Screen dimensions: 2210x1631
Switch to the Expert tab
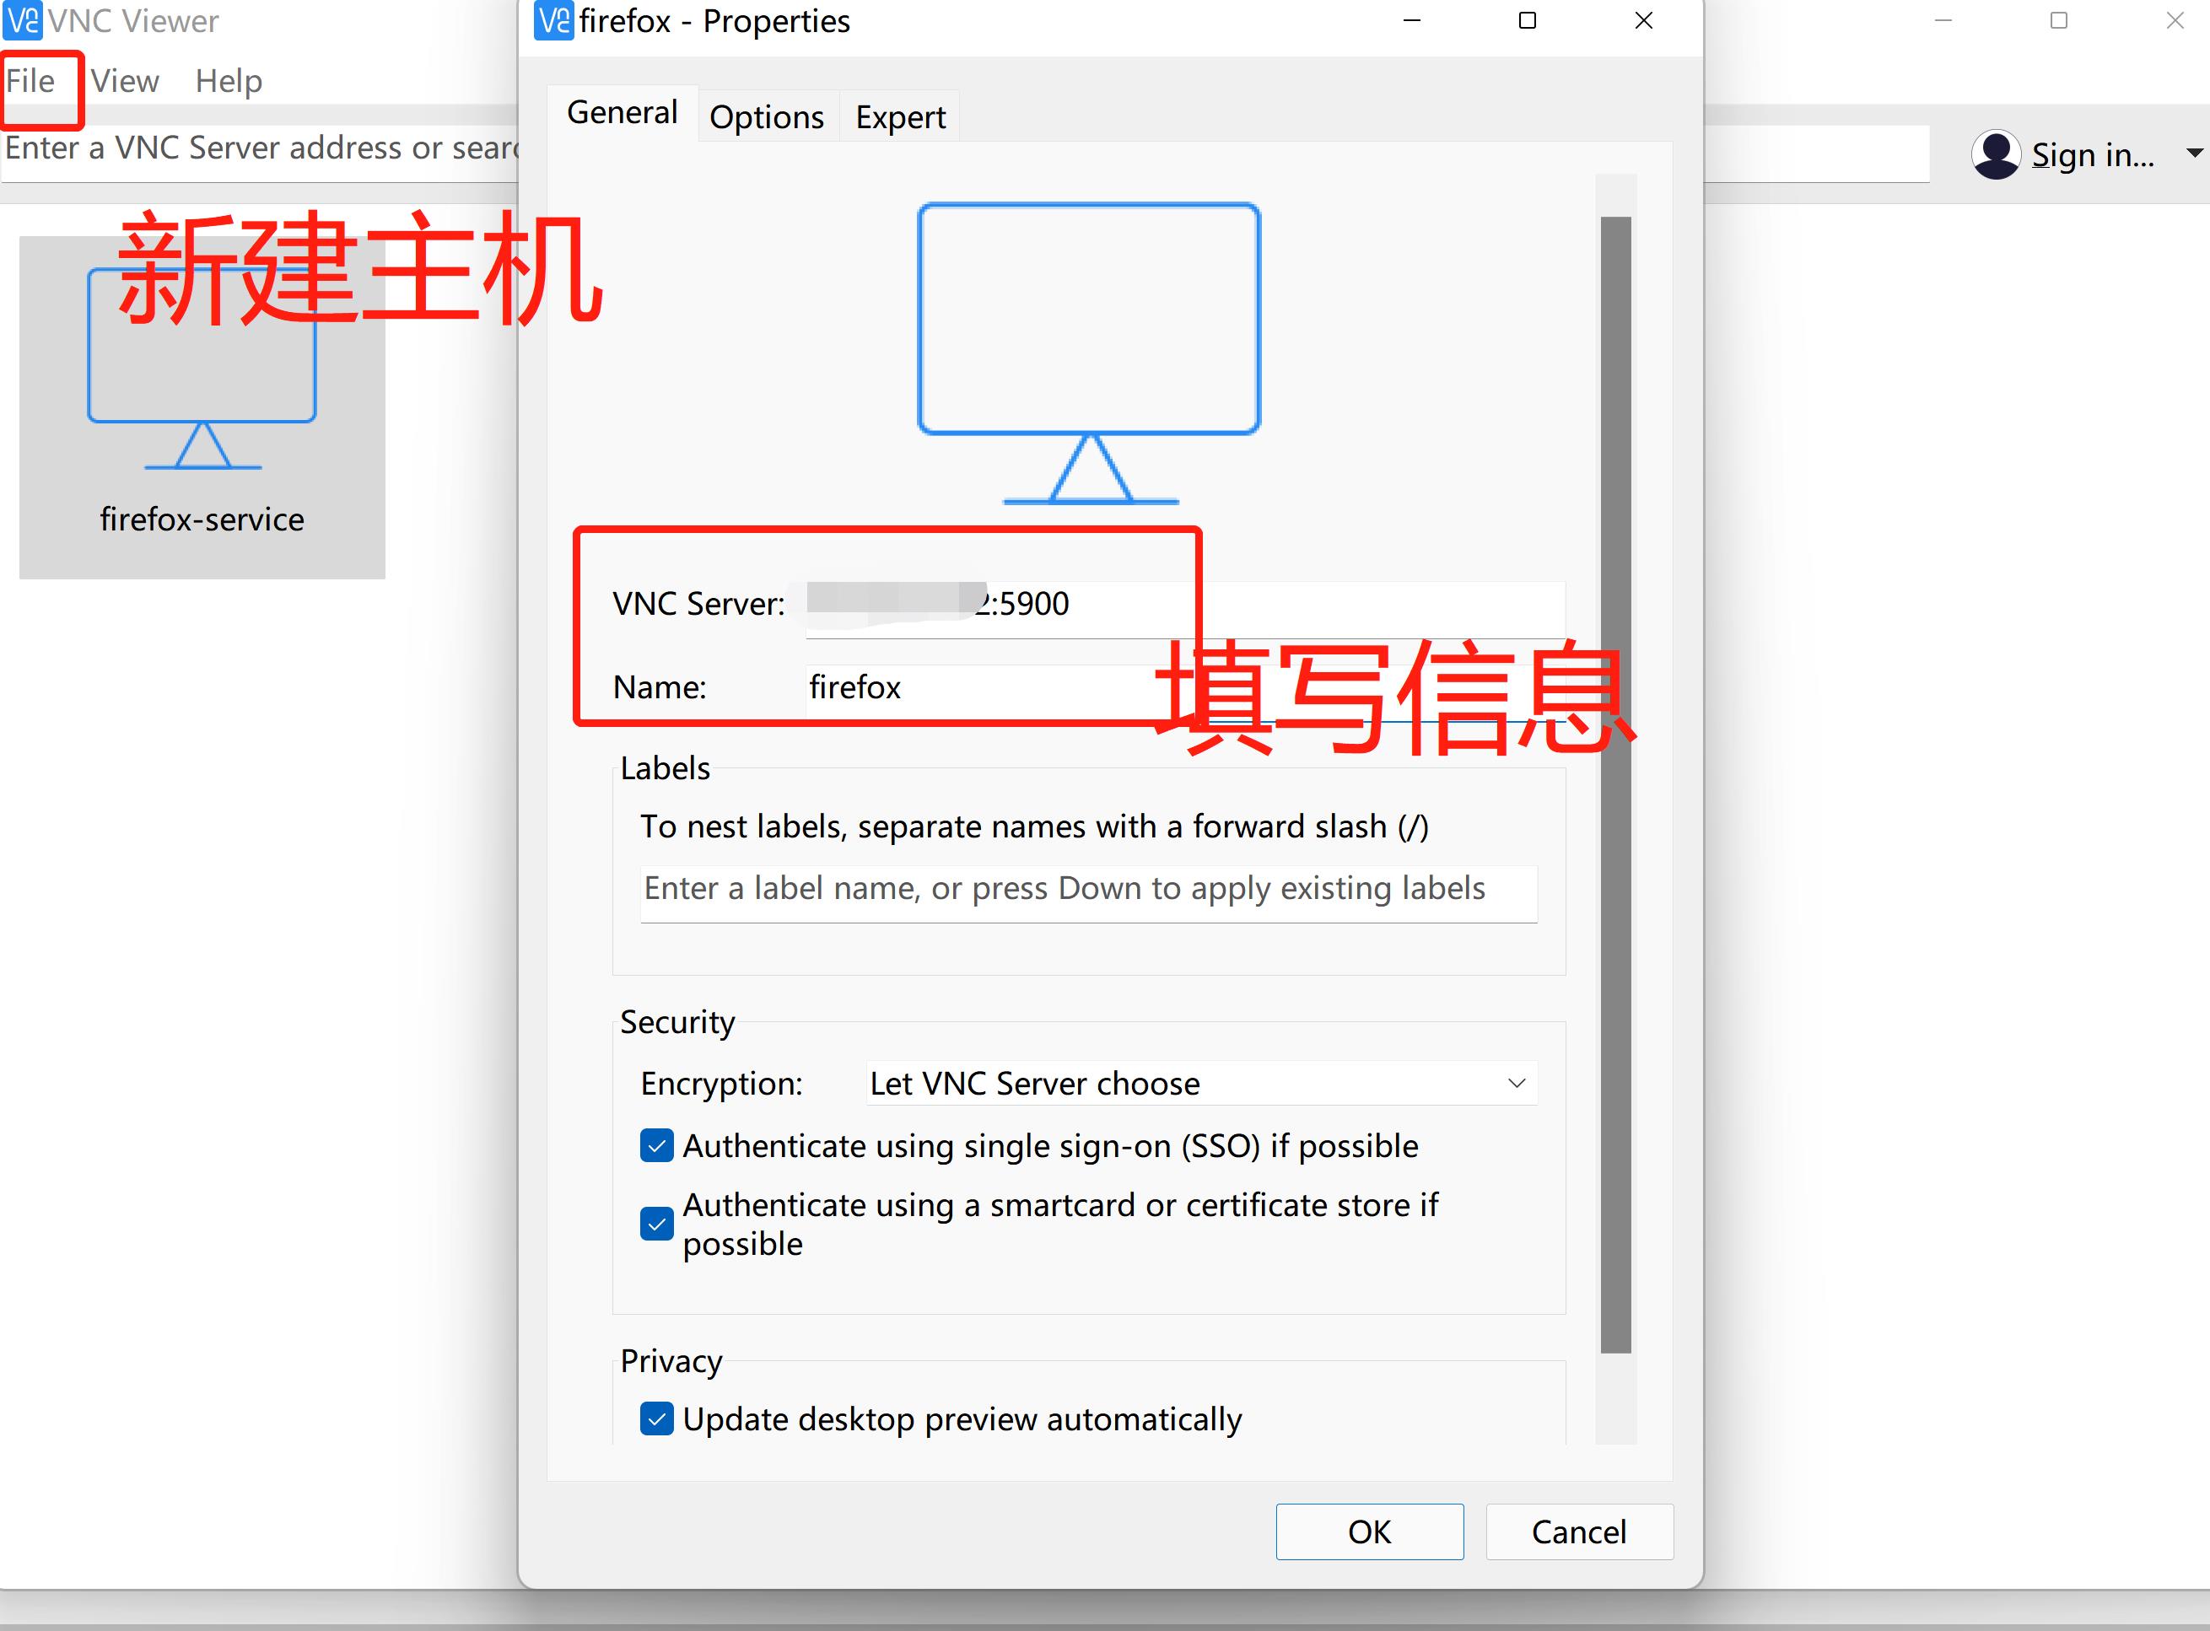[x=899, y=116]
